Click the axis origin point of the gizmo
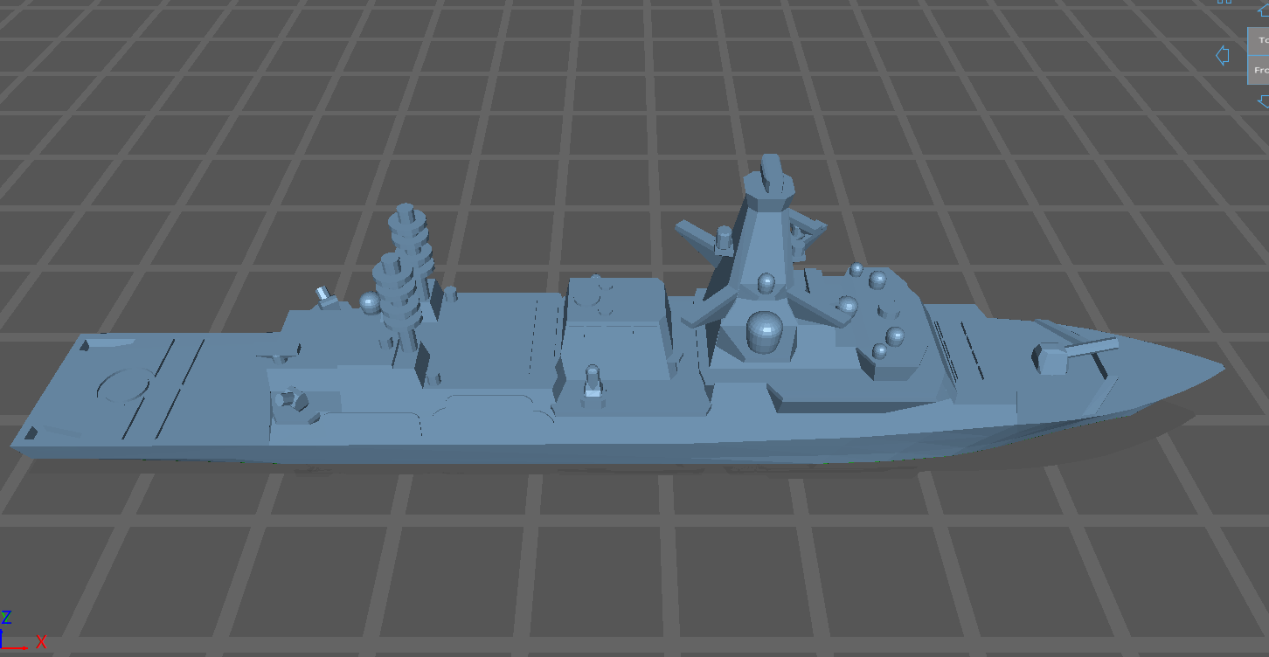 coord(2,648)
